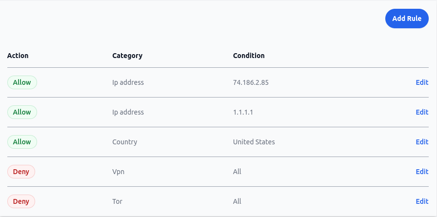Click the Deny badge in Vpn row
This screenshot has height=217, width=437.
click(x=21, y=172)
